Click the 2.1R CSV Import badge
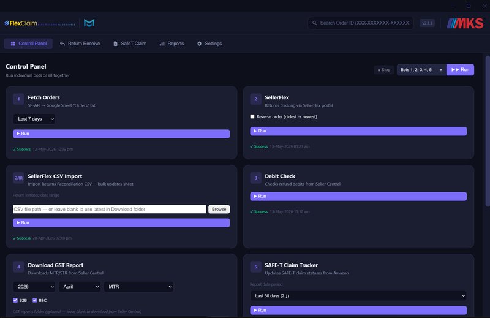The width and height of the screenshot is (490, 318). coord(19,178)
